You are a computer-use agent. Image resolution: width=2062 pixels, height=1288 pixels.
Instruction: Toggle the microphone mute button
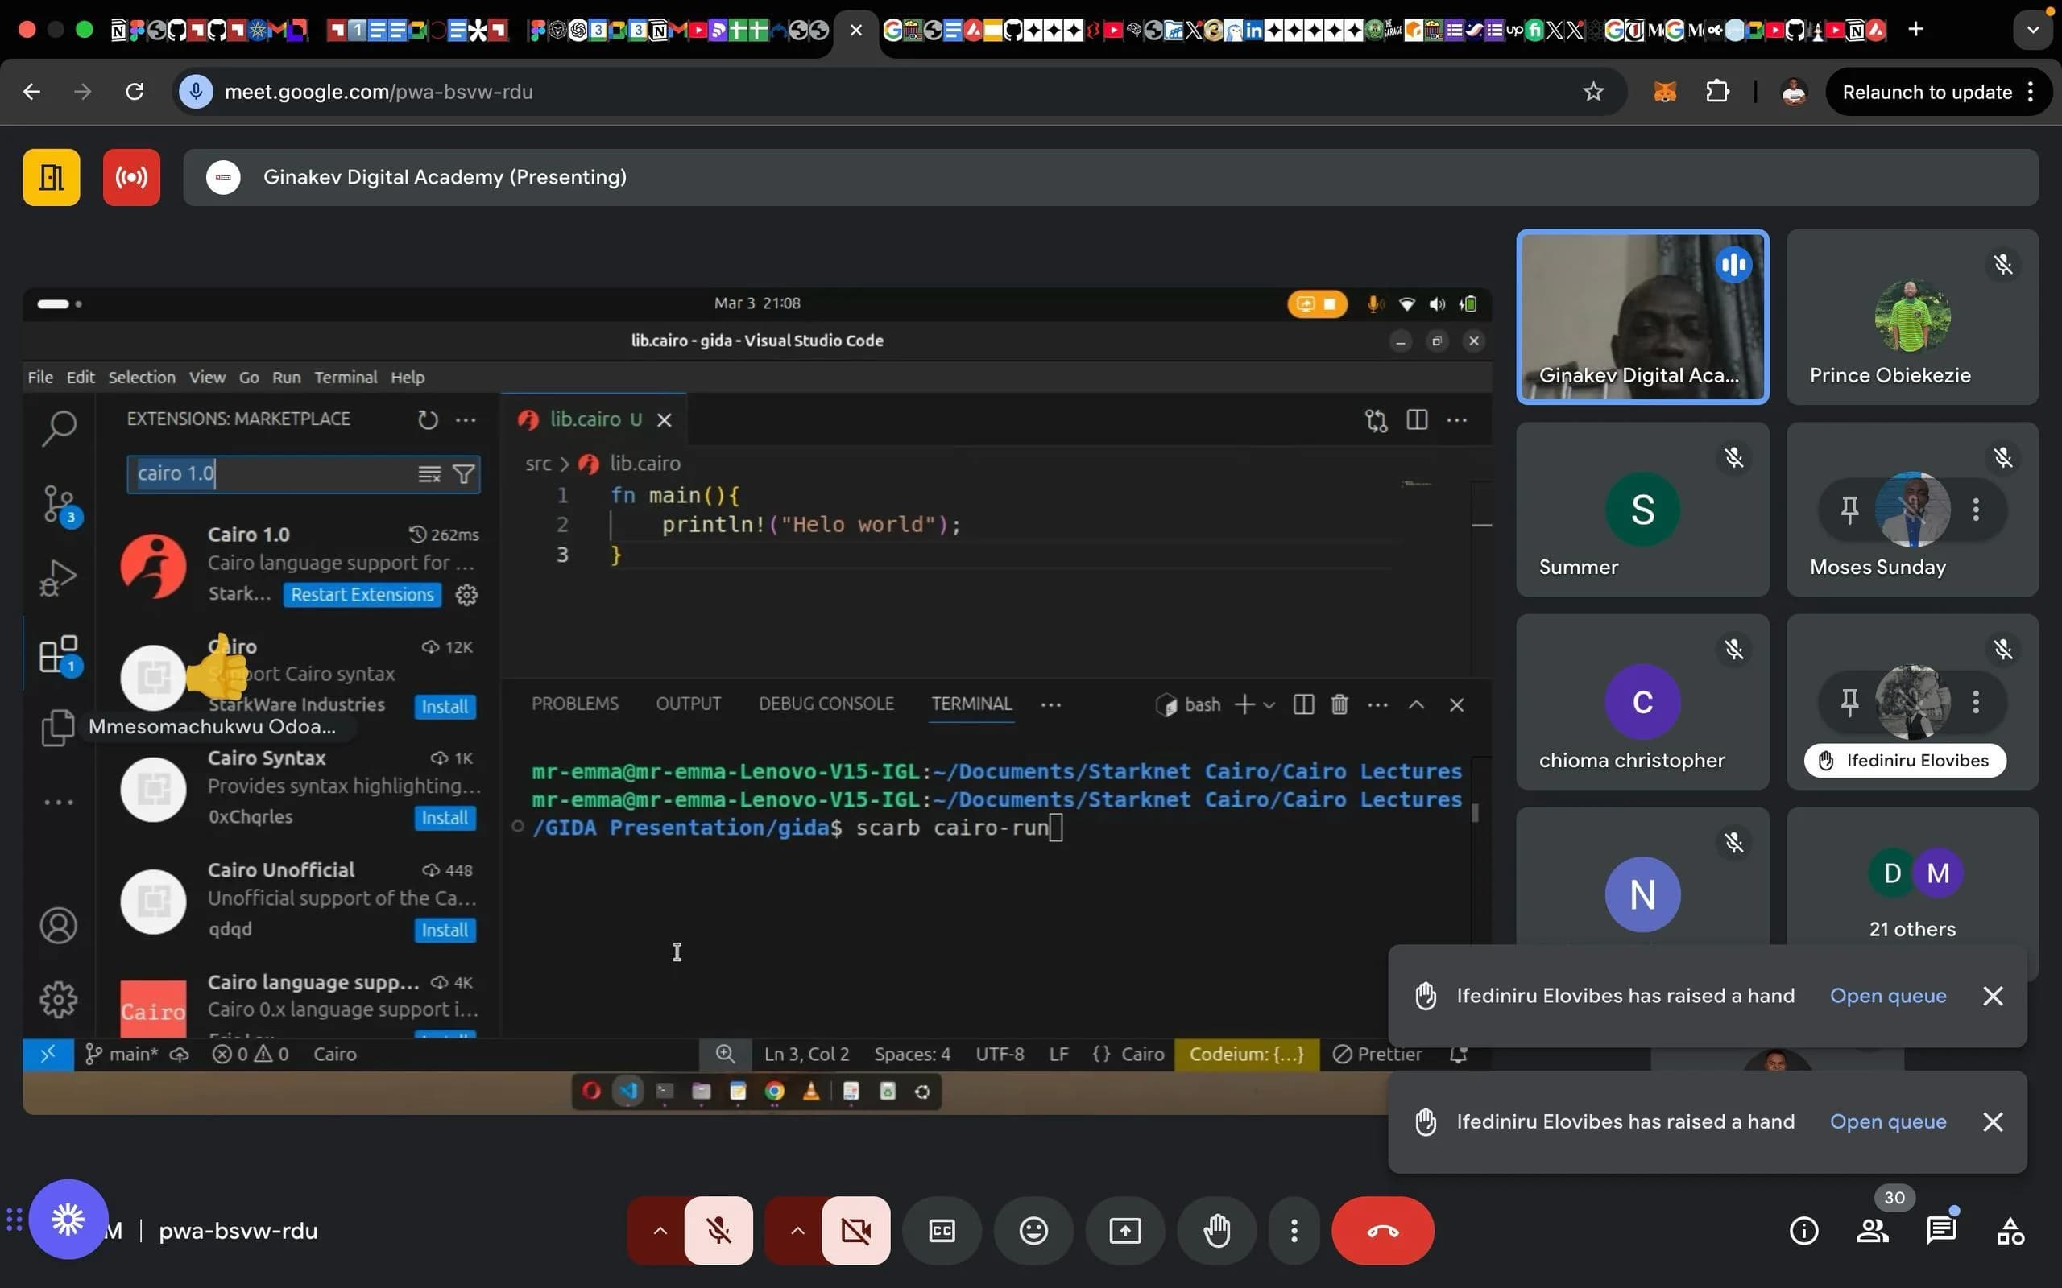point(718,1230)
